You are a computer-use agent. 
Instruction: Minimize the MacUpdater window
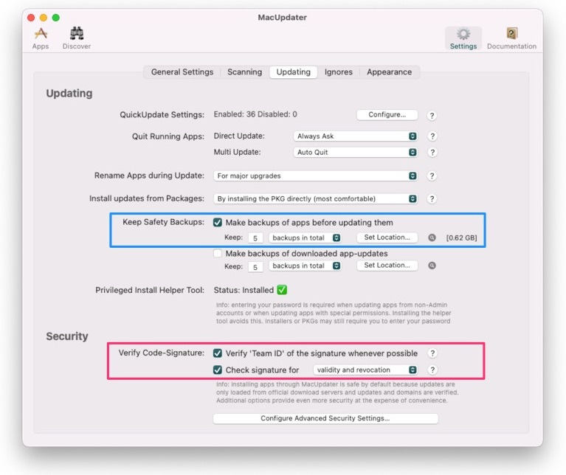(x=44, y=18)
